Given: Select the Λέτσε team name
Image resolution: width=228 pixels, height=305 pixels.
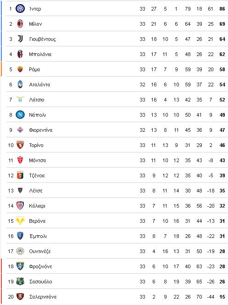Looking at the screenshot, I should [x=36, y=191].
